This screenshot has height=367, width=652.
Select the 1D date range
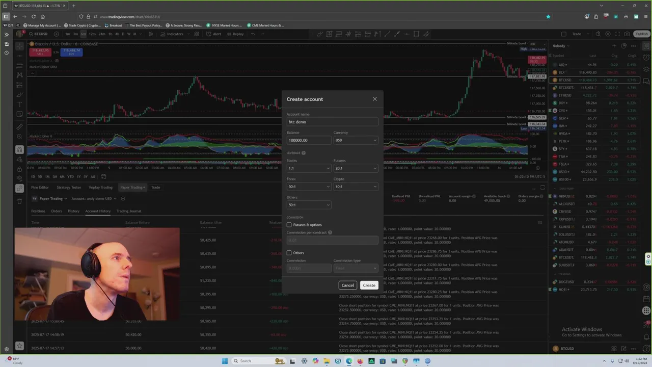pos(33,177)
